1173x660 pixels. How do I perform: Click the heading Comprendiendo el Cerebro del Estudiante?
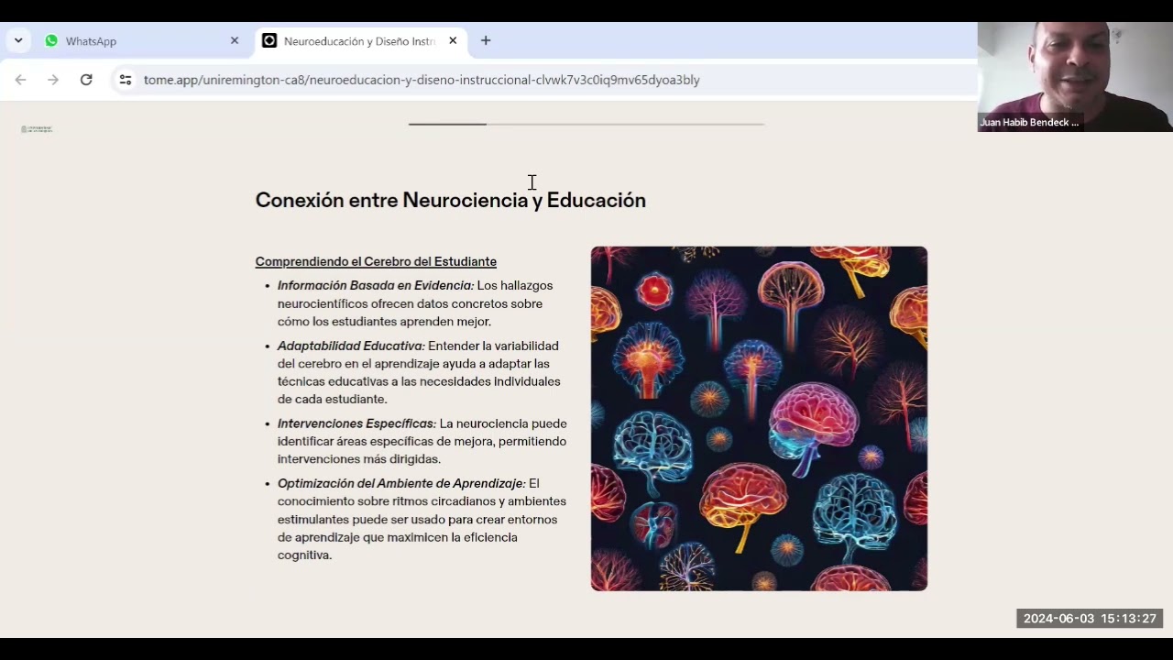[x=376, y=262]
